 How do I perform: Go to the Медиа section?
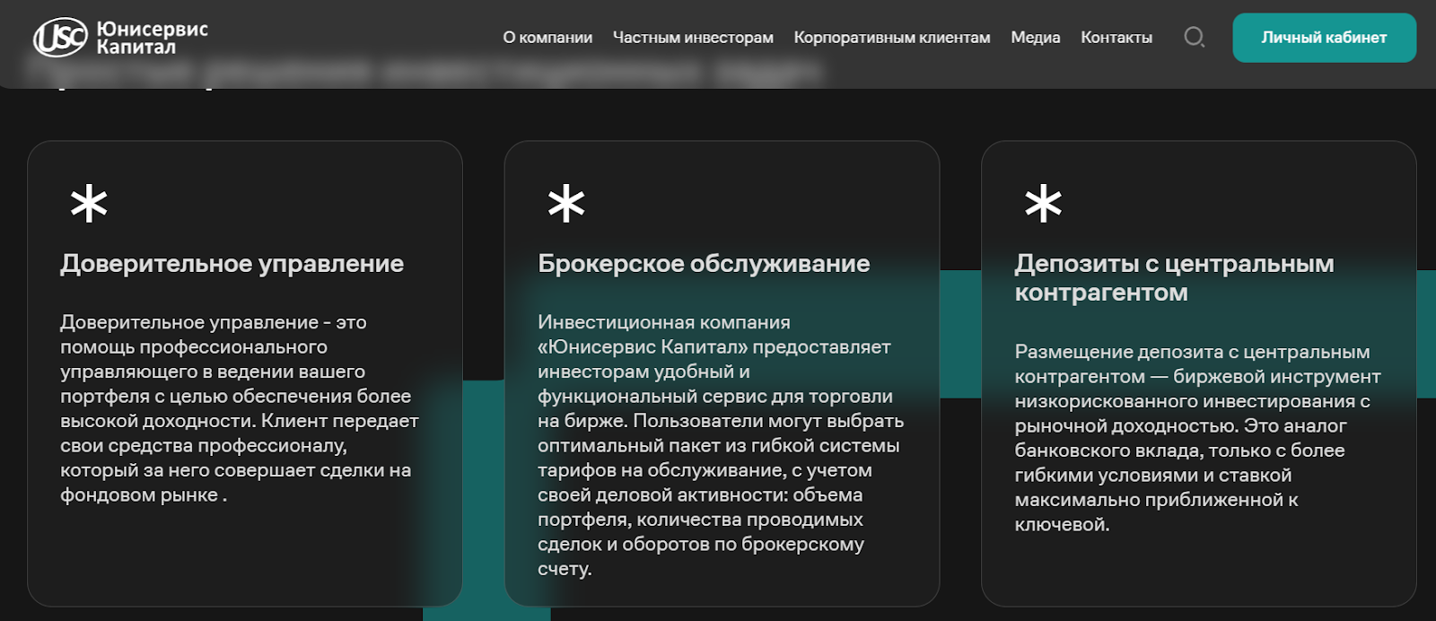coord(1036,38)
